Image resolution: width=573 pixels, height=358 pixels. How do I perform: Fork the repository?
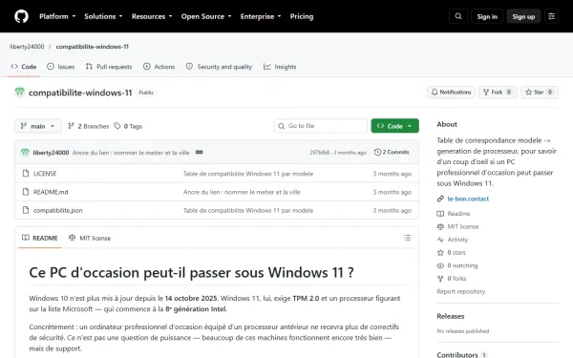498,92
